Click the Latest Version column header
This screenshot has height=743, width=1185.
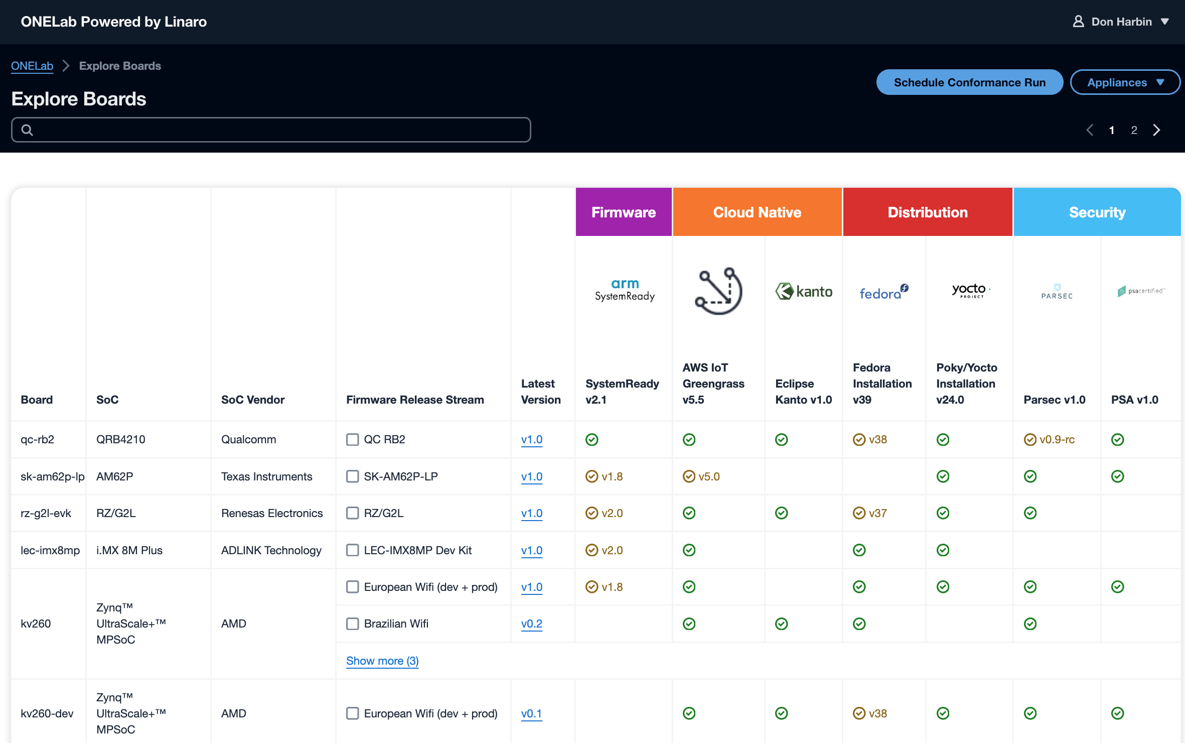pos(541,392)
